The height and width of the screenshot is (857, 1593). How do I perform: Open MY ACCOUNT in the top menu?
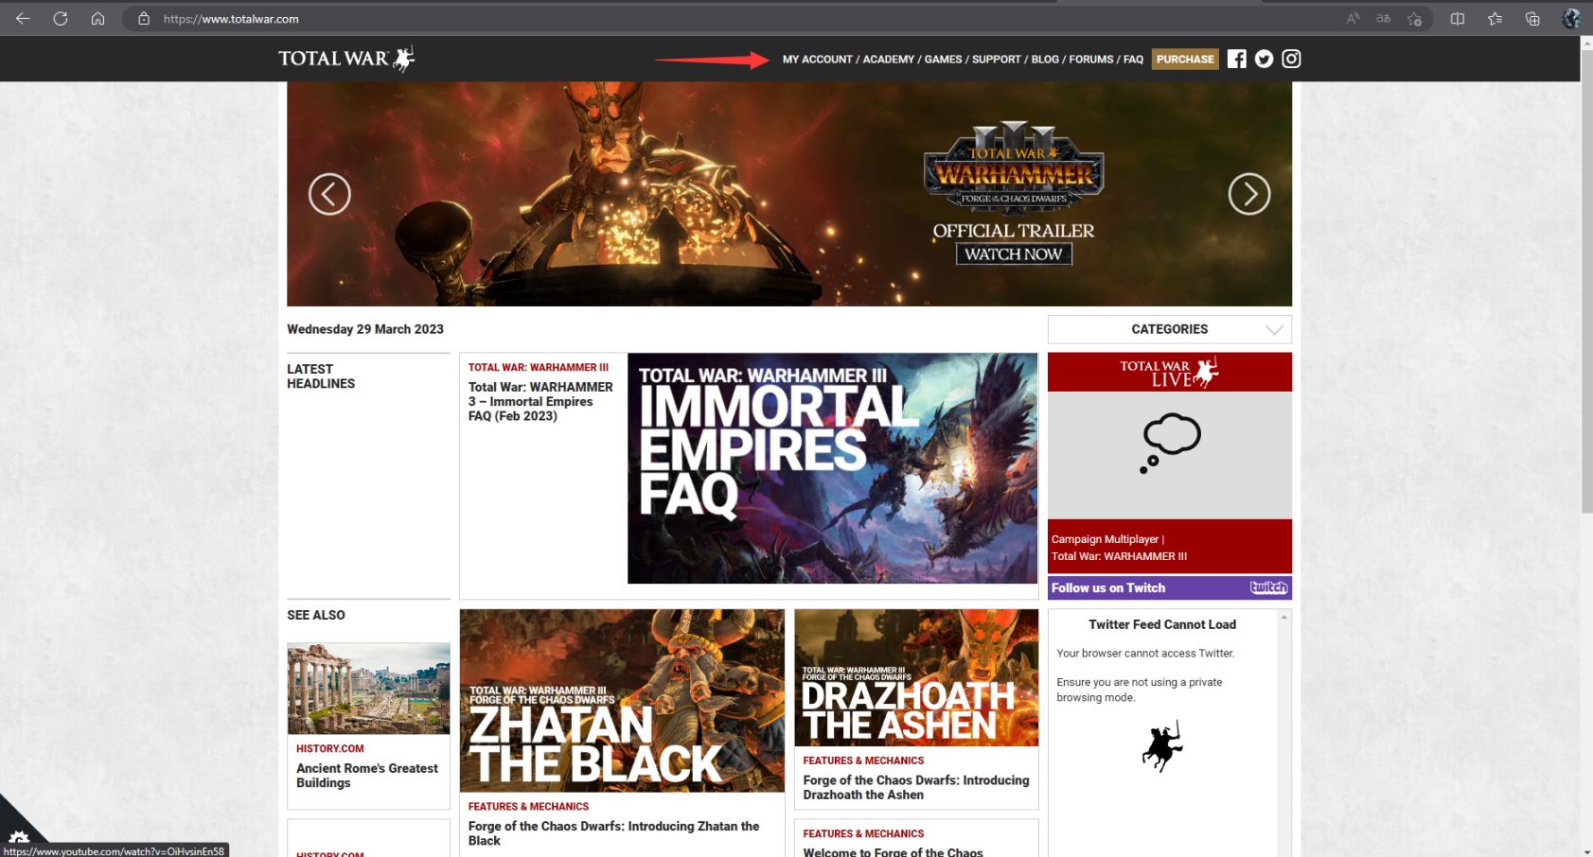coord(817,60)
